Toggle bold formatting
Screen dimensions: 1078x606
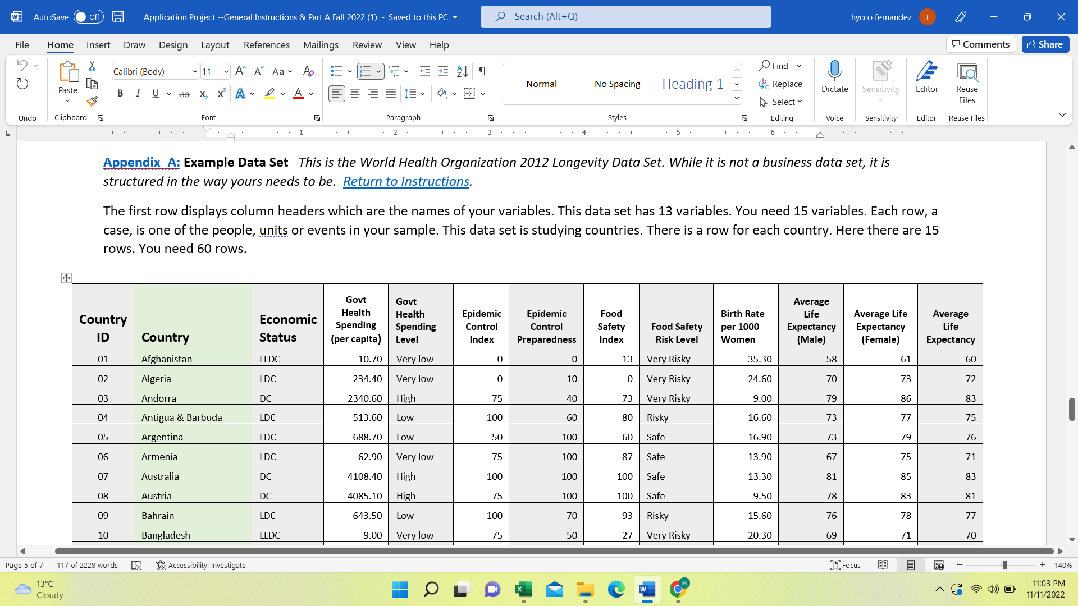pos(120,94)
